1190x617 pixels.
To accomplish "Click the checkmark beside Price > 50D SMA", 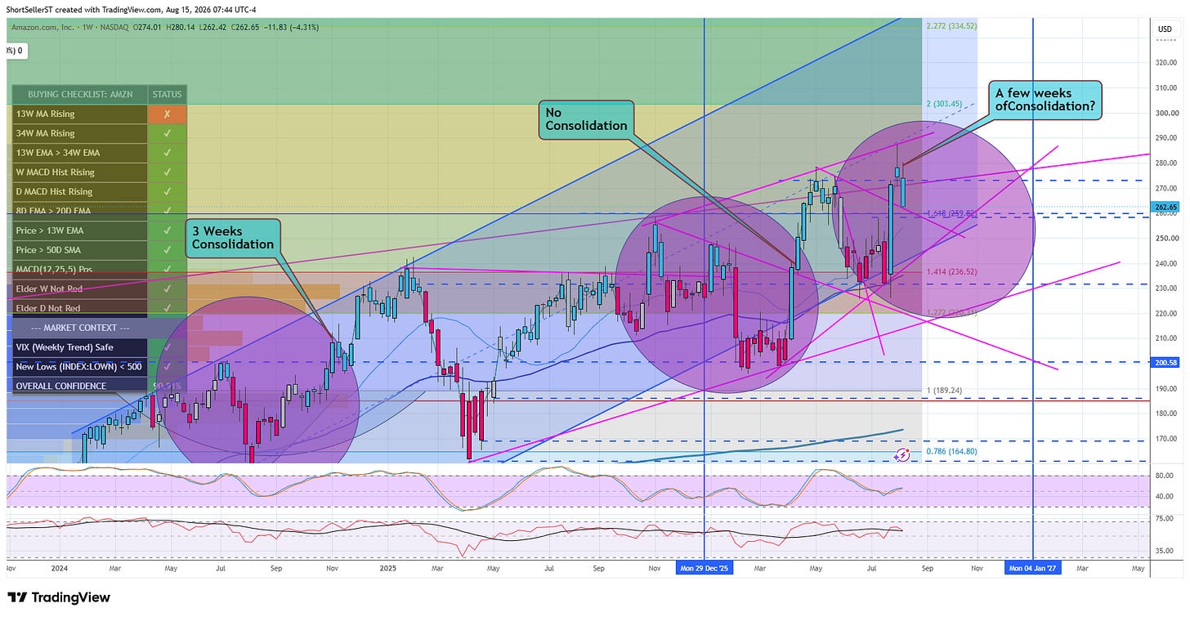I will [168, 250].
